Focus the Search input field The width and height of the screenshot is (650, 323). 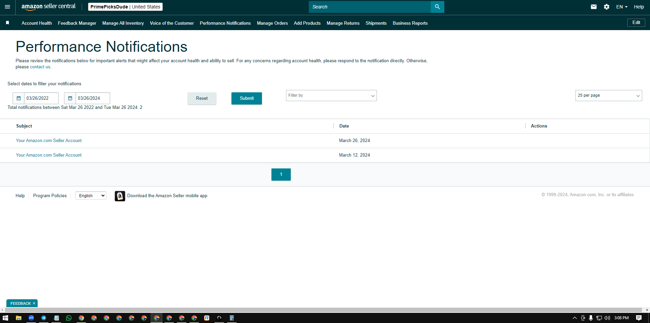tap(369, 7)
